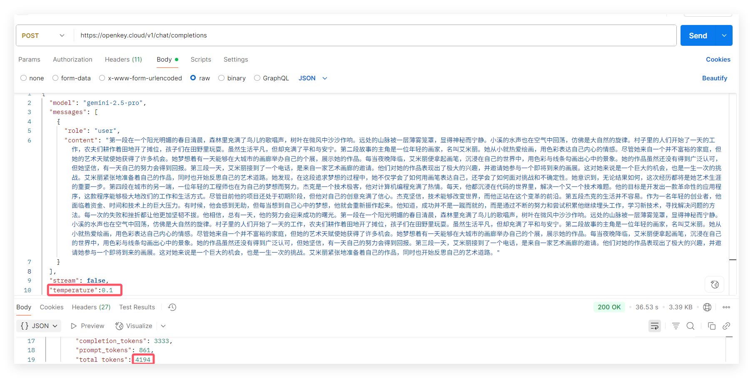Viewport: 753px width, 378px height.
Task: Select the GraphQL body option
Action: [257, 78]
